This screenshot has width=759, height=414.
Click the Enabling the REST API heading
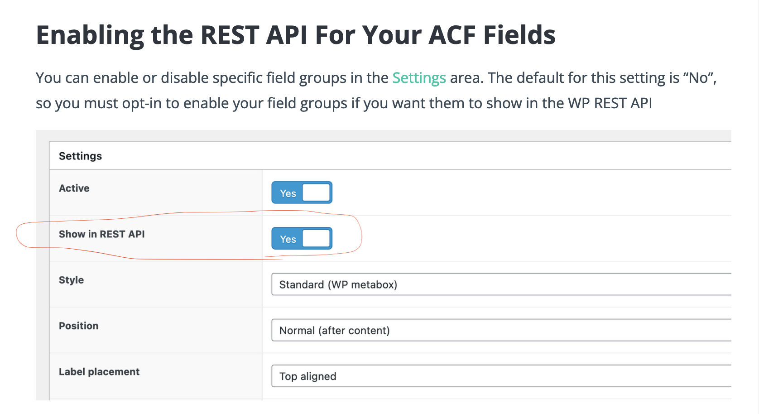point(296,35)
